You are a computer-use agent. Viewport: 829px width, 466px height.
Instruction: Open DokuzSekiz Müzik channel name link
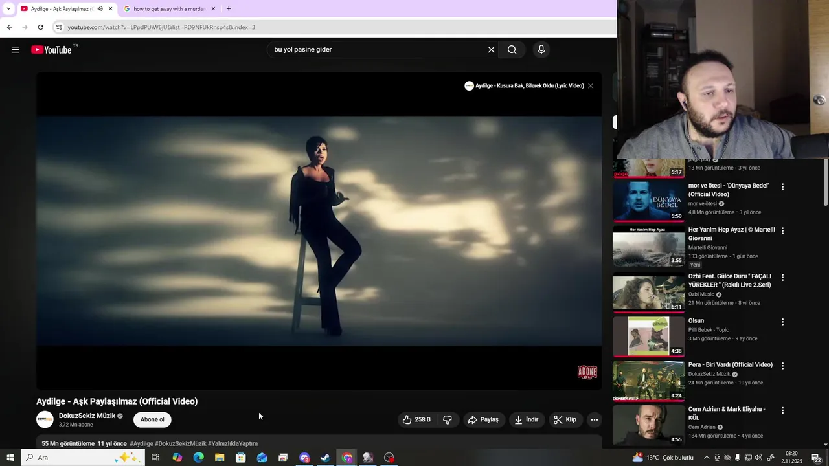click(x=87, y=416)
